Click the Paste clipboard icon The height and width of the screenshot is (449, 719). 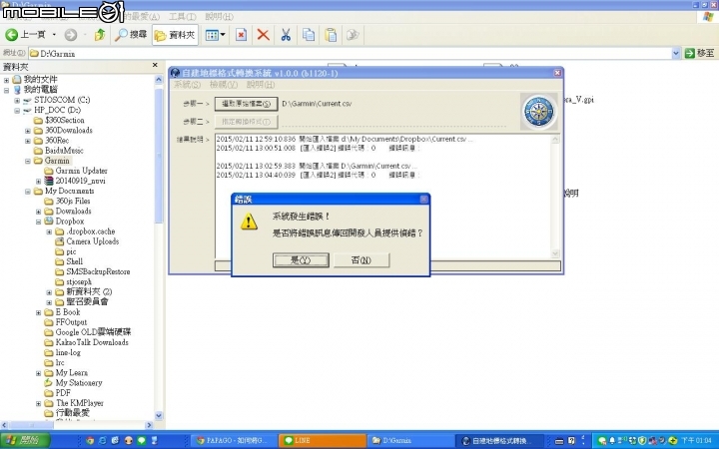[331, 35]
